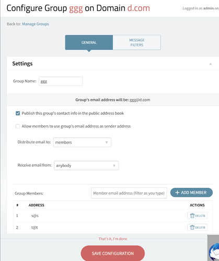219x261 pixels.
Task: Enable members using group address as sender
Action: pos(18,126)
